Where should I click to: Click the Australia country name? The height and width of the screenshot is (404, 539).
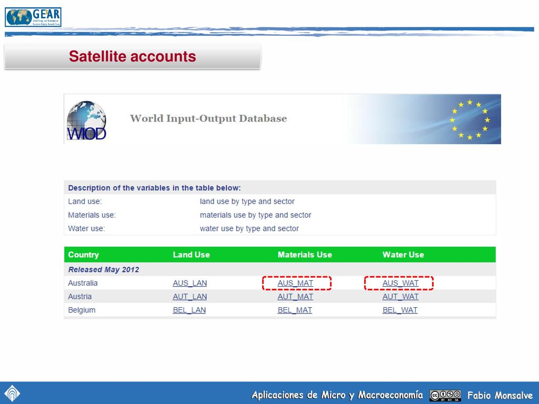pyautogui.click(x=83, y=283)
